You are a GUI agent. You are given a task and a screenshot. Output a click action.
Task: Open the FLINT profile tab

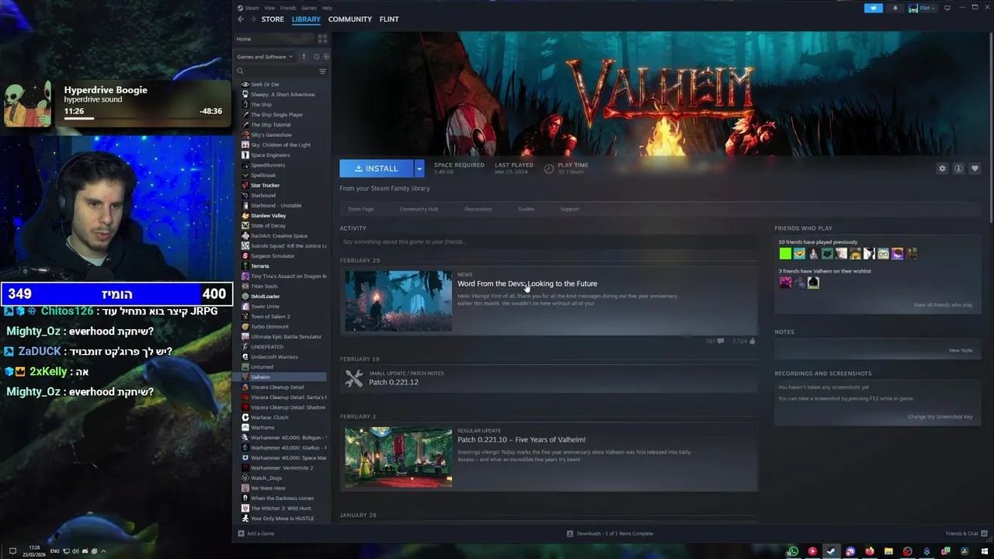[x=389, y=19]
